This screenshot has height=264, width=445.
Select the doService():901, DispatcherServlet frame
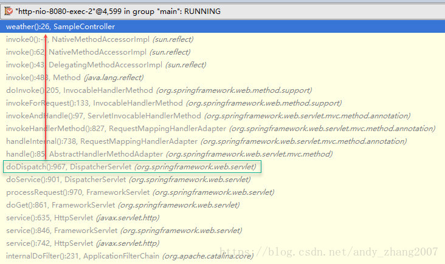(222, 180)
